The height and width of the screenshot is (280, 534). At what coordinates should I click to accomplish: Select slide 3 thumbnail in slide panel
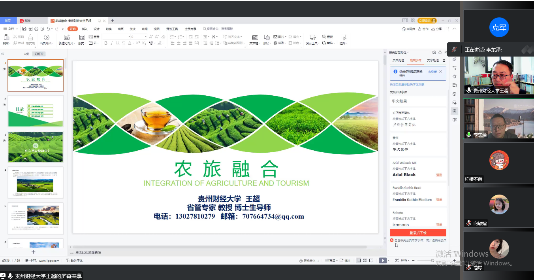click(x=36, y=147)
